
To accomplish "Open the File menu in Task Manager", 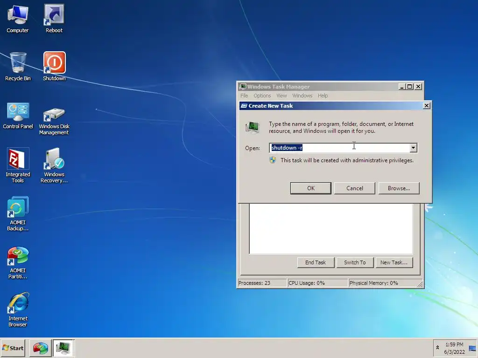I will point(244,96).
